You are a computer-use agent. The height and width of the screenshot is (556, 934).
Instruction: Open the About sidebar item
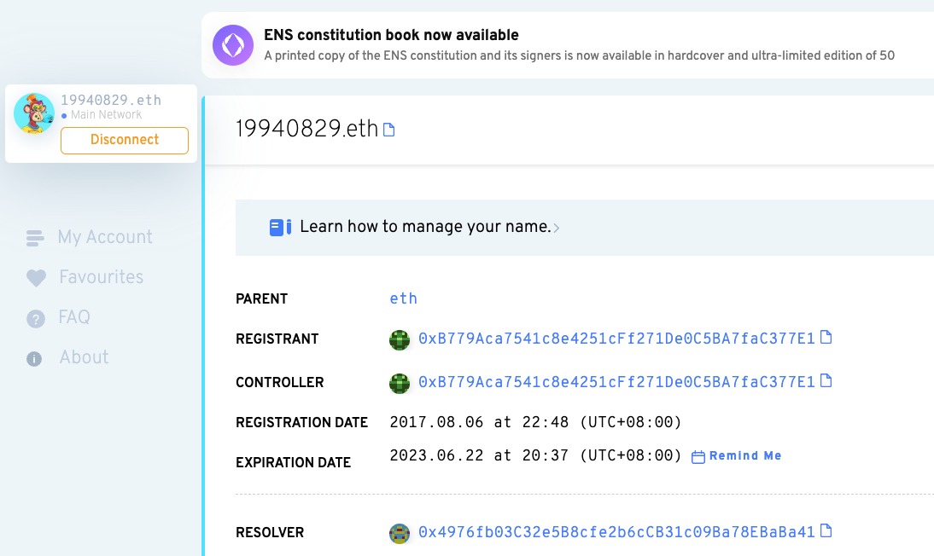click(84, 357)
